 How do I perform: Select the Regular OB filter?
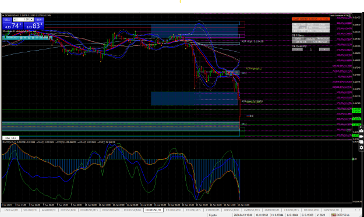(311, 38)
